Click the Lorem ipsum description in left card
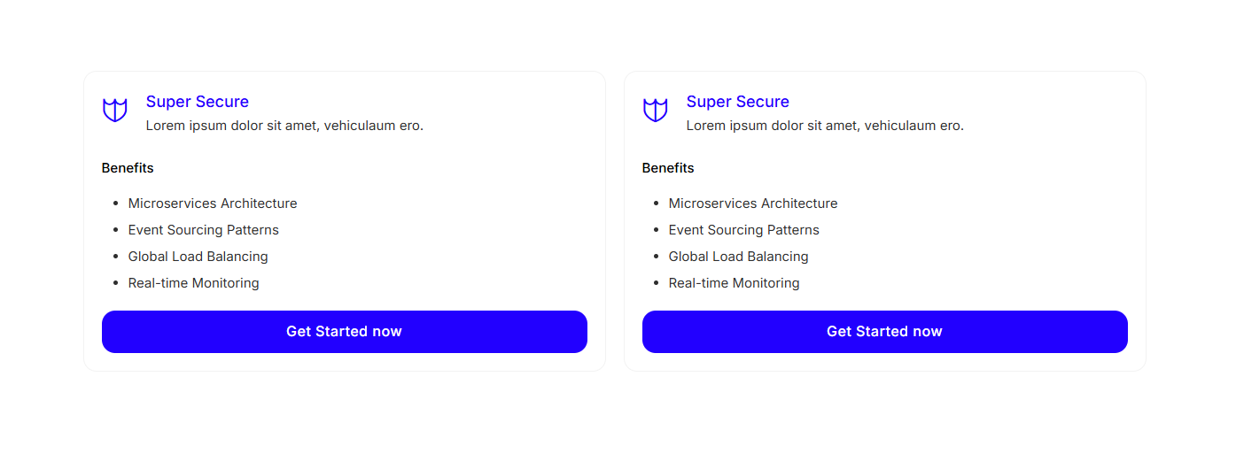Screen dimensions: 1236x461 pos(284,126)
